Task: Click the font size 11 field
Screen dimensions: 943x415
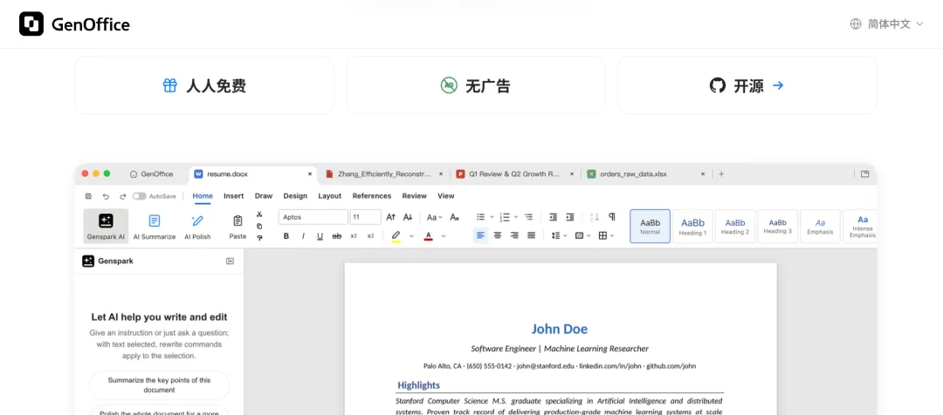Action: (365, 217)
